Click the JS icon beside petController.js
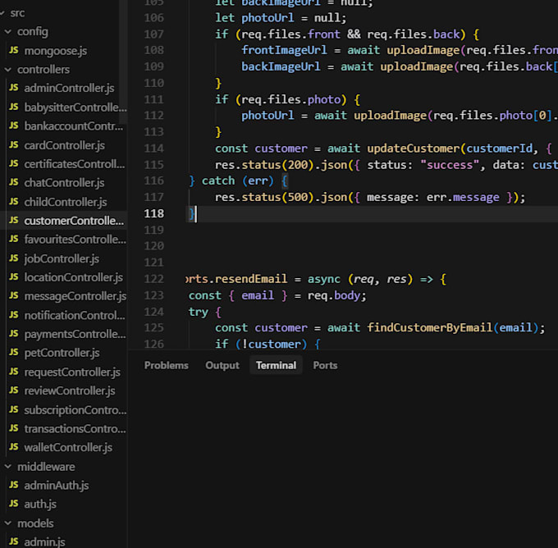 (x=14, y=352)
